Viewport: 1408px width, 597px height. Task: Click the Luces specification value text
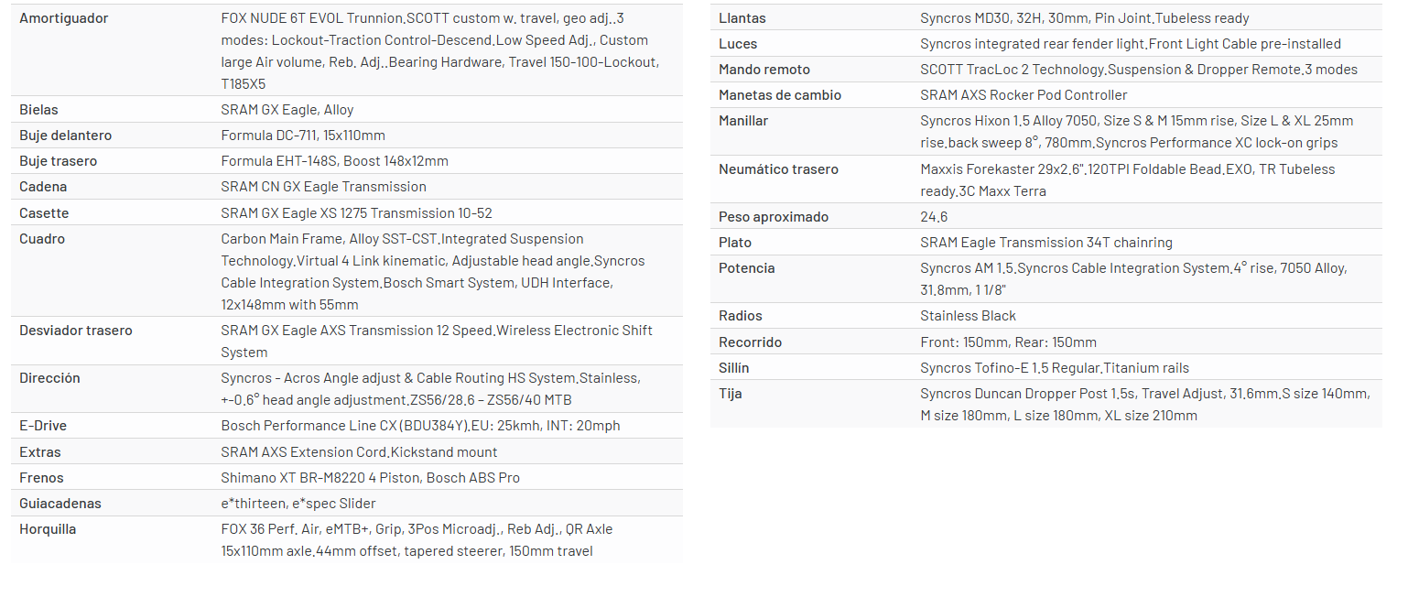[1130, 44]
